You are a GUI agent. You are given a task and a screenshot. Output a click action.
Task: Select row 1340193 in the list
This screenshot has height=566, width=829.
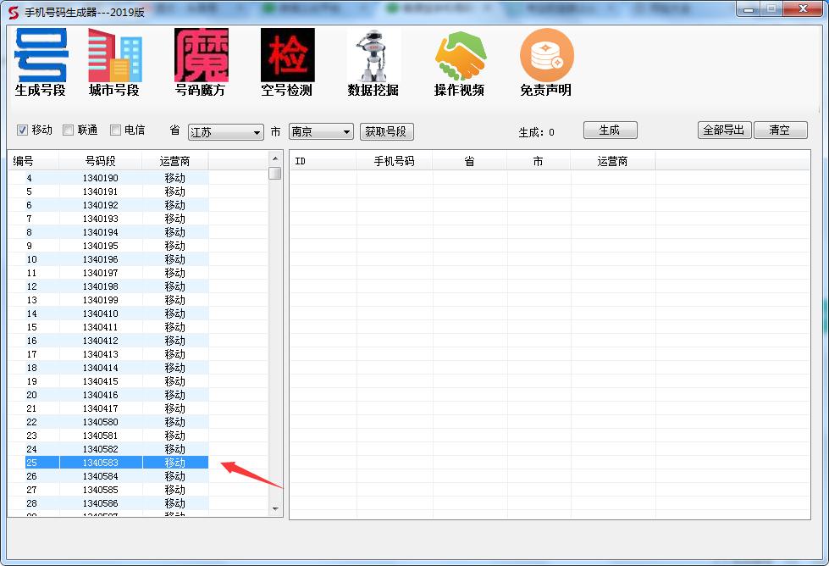pos(108,219)
